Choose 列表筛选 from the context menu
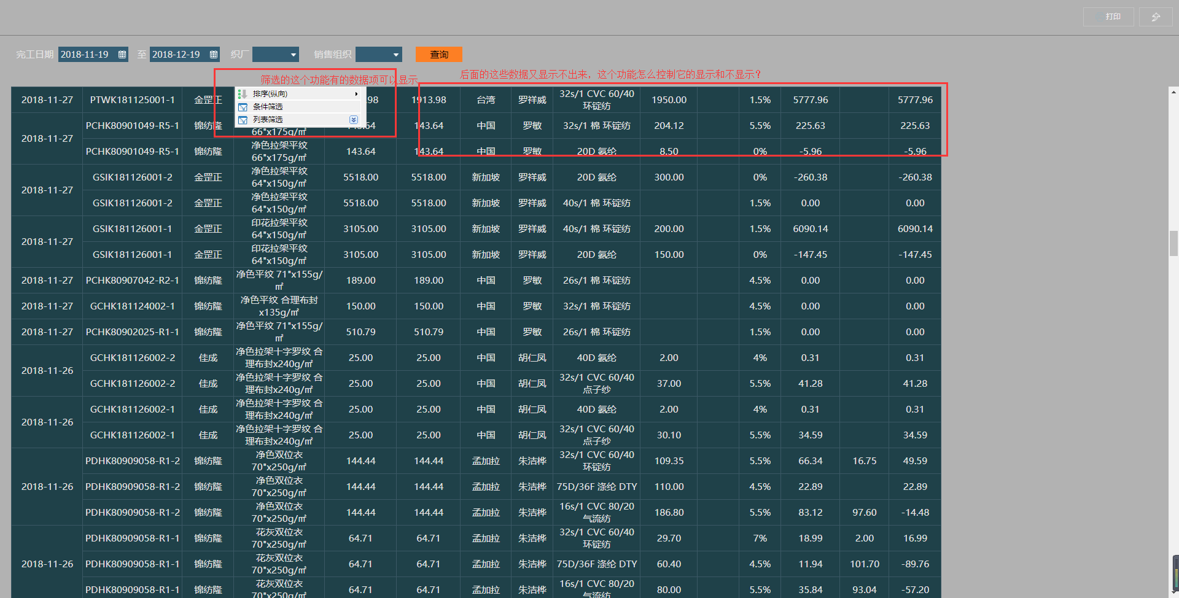 pyautogui.click(x=268, y=120)
